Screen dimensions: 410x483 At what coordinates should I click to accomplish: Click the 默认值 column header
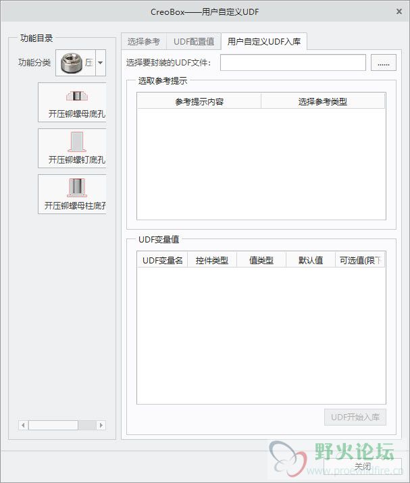coord(311,260)
